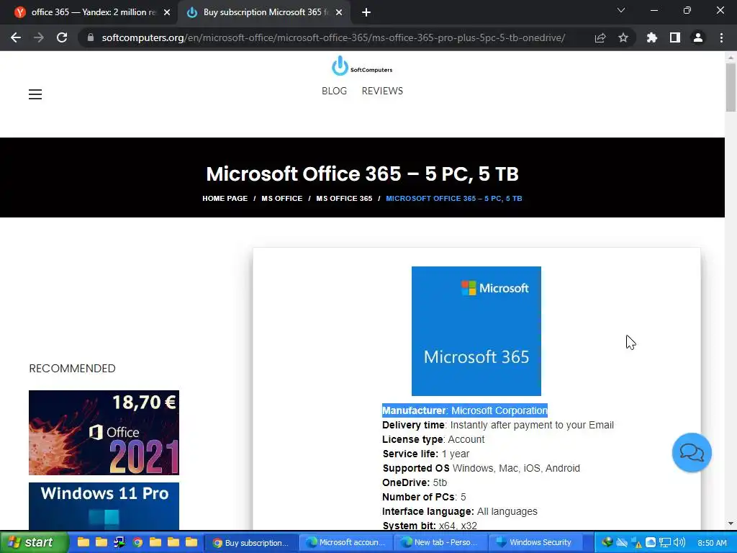Toggle the browser side panel
Screen dimensions: 737x553
tap(675, 37)
